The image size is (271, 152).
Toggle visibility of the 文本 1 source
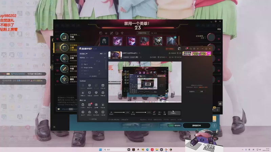[95, 64]
